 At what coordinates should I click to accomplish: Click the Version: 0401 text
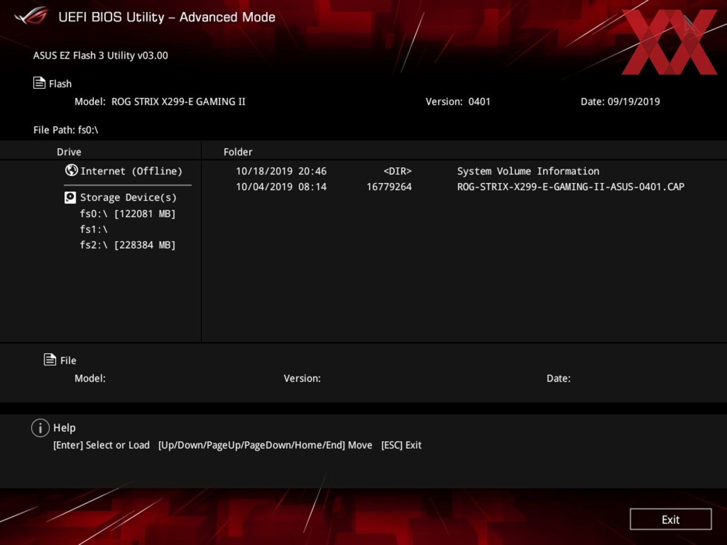coord(458,102)
